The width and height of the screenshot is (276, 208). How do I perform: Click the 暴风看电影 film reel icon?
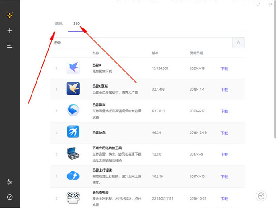coord(73,197)
